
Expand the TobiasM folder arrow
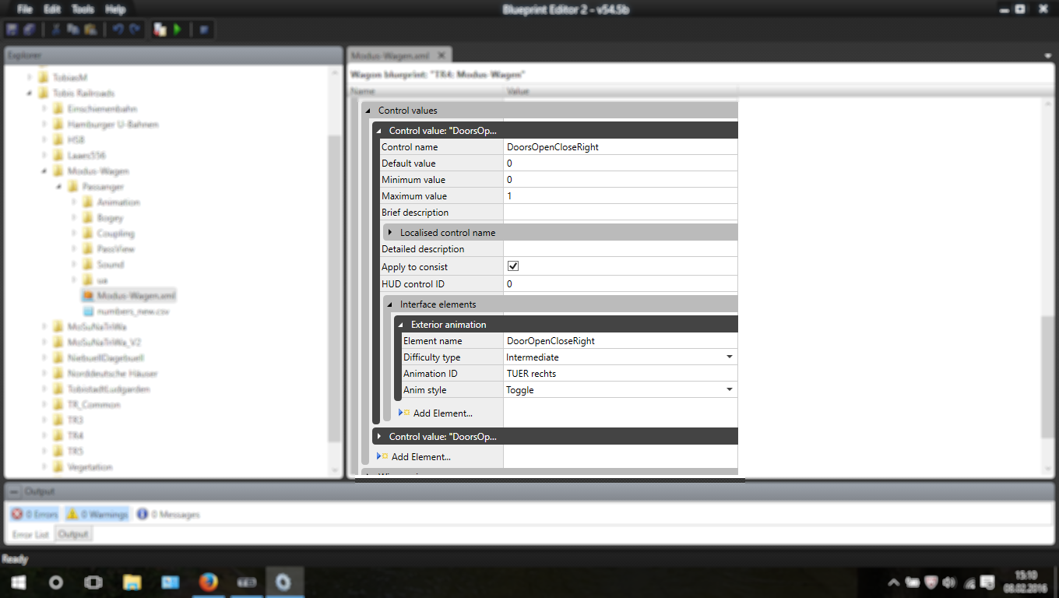coord(30,78)
